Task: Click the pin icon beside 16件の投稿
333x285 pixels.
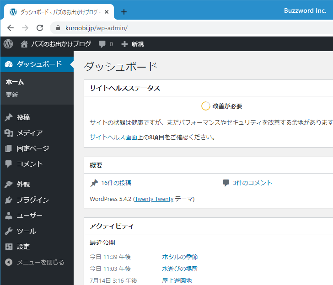Action: click(94, 183)
